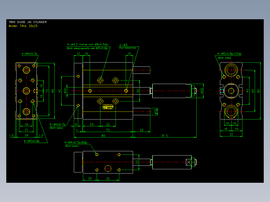Select the "(Both sides)" note under 4-M4x0.7px8dp.
The width and height of the screenshot is (270, 202).
pyautogui.click(x=72, y=146)
